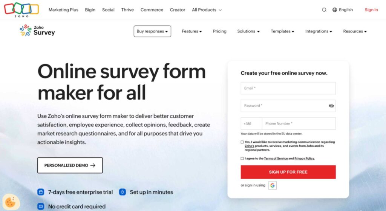The width and height of the screenshot is (386, 211).
Task: Click the calendar icon beside 7-days trial
Action: click(41, 192)
